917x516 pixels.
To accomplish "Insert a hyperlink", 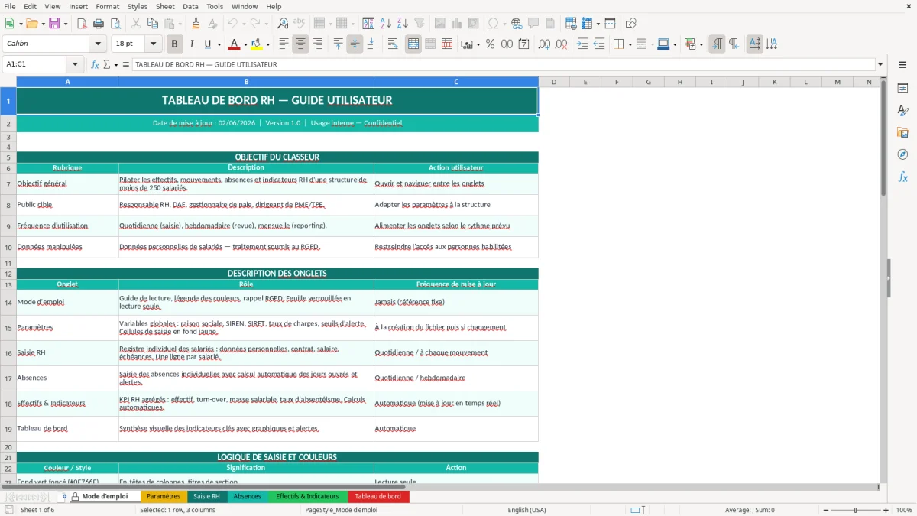I will pos(517,24).
